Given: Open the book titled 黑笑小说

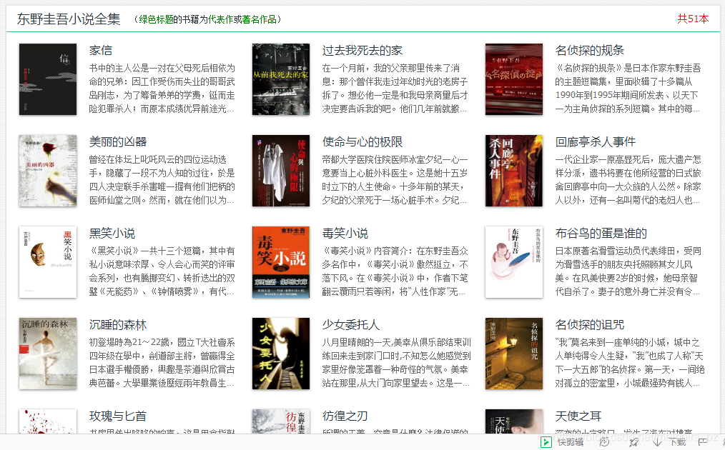Looking at the screenshot, I should 112,234.
